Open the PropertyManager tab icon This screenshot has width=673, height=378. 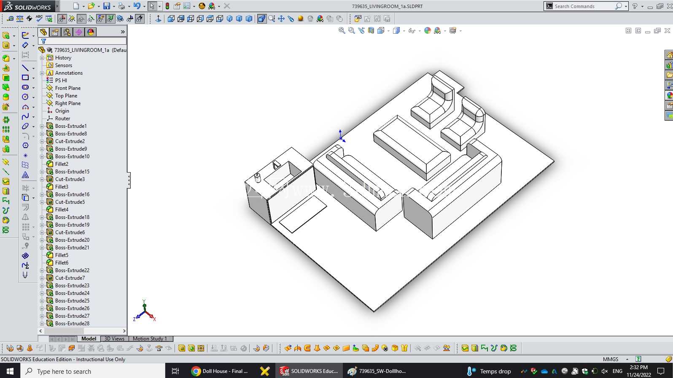[x=55, y=32]
